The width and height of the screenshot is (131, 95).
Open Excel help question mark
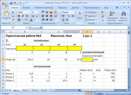[x=117, y=8]
